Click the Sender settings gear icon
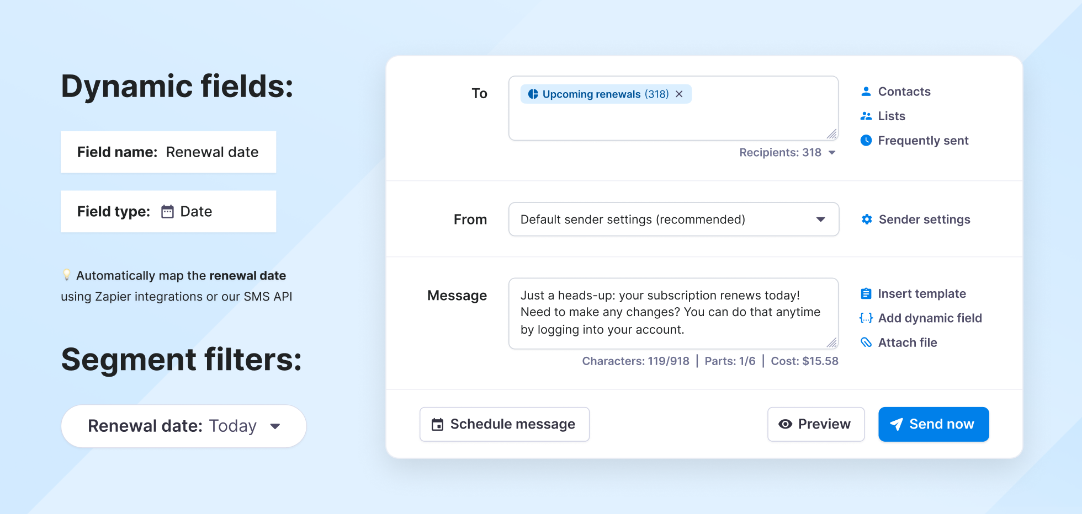 867,219
